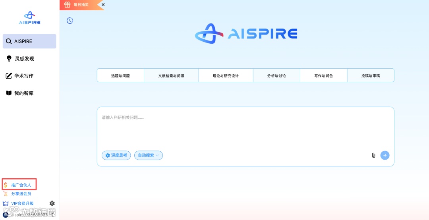Click the pencil edit icon beside 学术写作

coord(9,76)
